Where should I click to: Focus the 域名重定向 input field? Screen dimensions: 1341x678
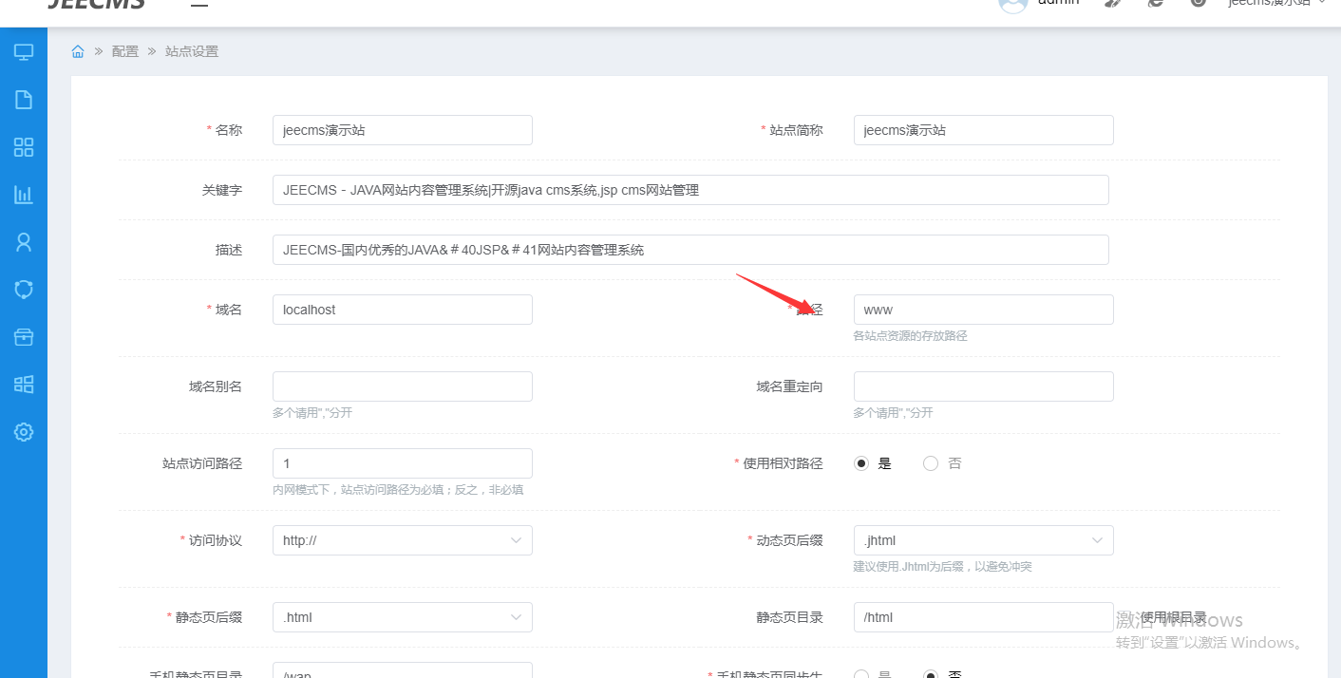[x=984, y=386]
